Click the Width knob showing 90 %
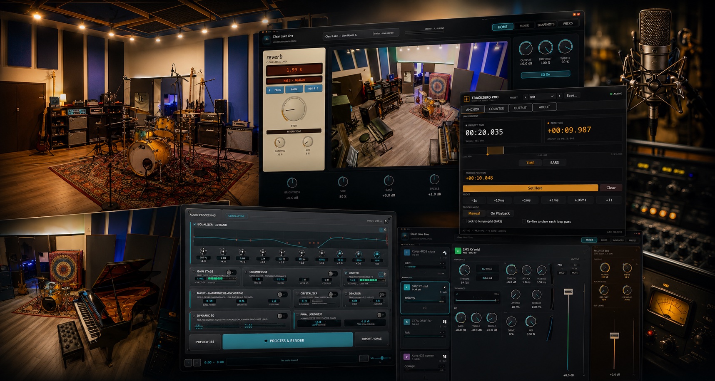 pos(565,47)
